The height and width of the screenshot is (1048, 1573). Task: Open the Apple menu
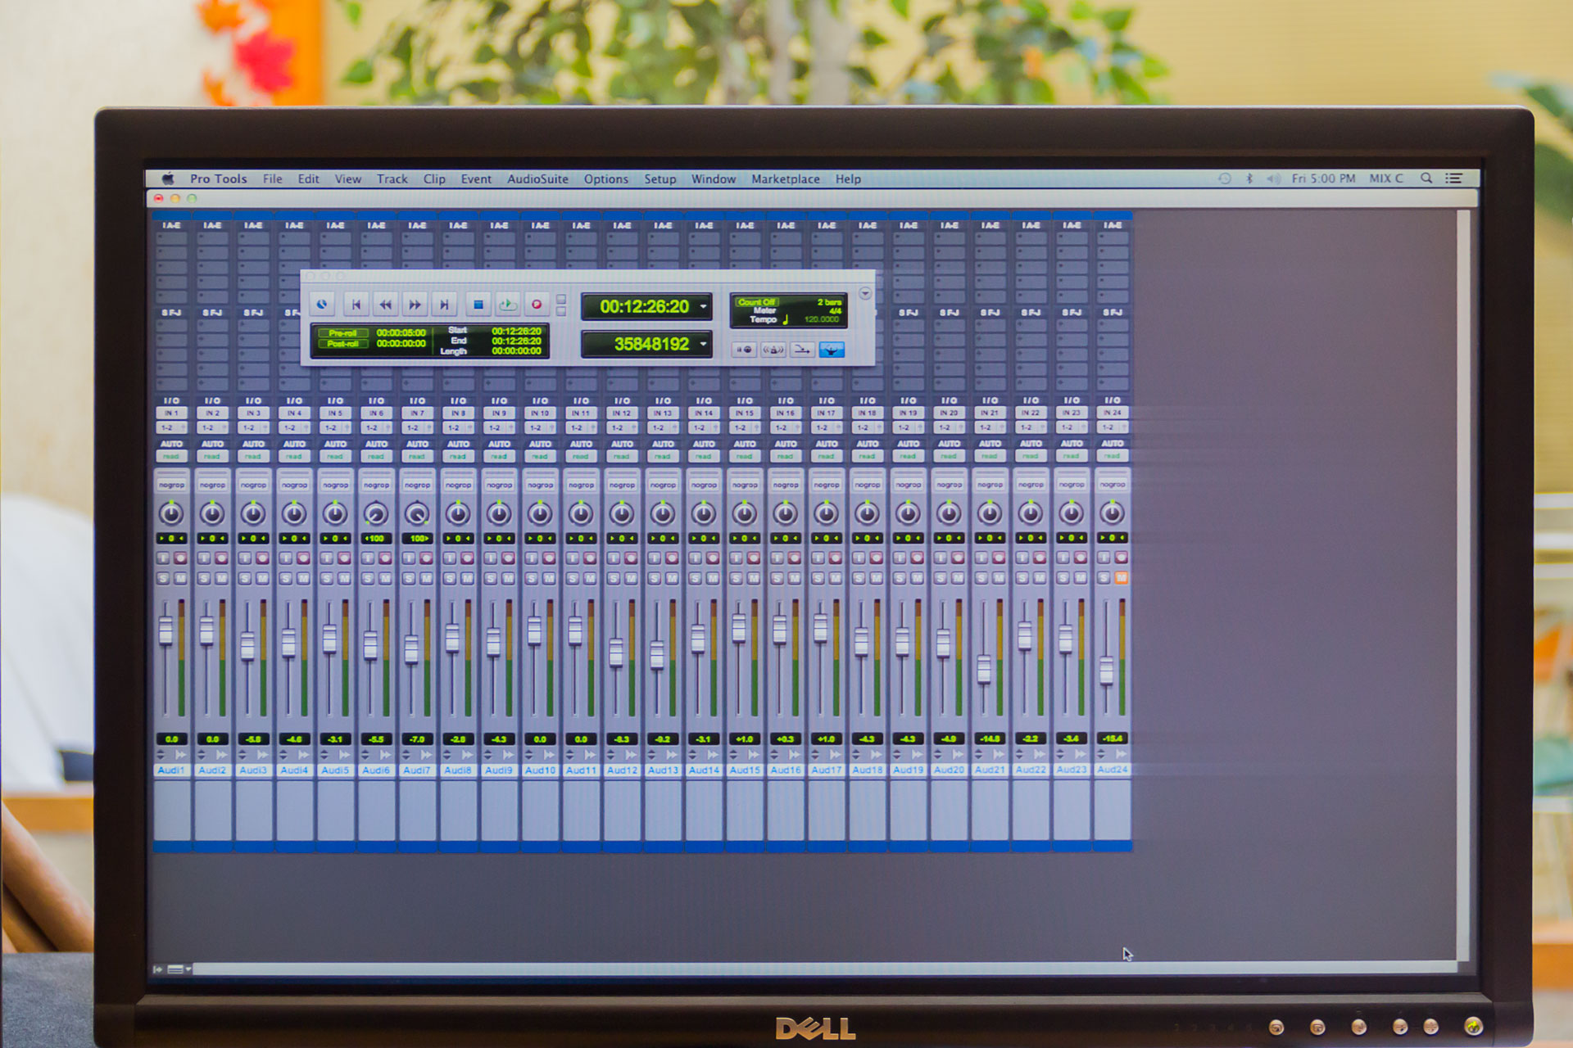[x=168, y=179]
